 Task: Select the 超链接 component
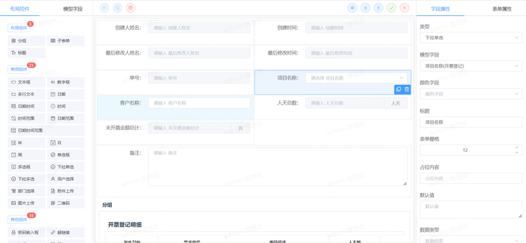coord(66,232)
